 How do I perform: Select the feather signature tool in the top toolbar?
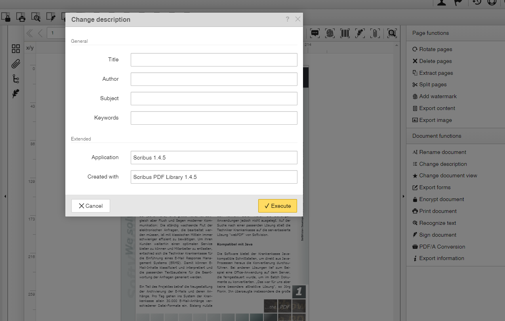(x=360, y=33)
